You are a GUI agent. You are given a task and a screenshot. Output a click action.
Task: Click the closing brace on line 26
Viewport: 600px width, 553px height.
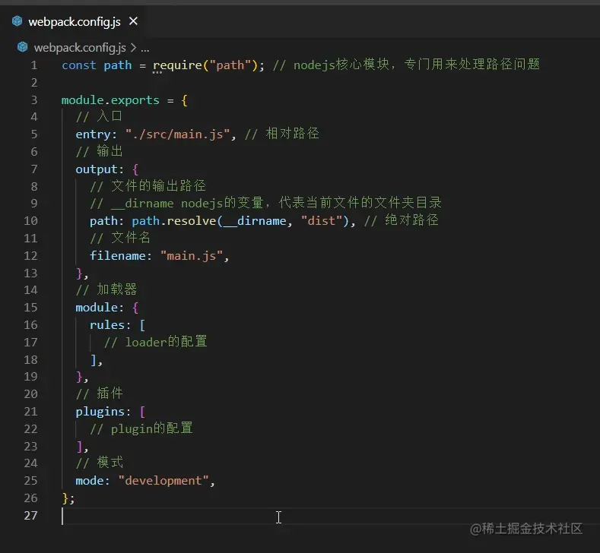(x=65, y=498)
